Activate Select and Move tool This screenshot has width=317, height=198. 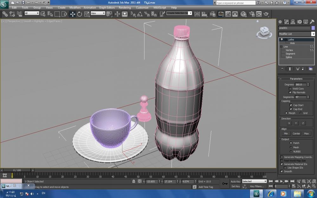(x=73, y=14)
